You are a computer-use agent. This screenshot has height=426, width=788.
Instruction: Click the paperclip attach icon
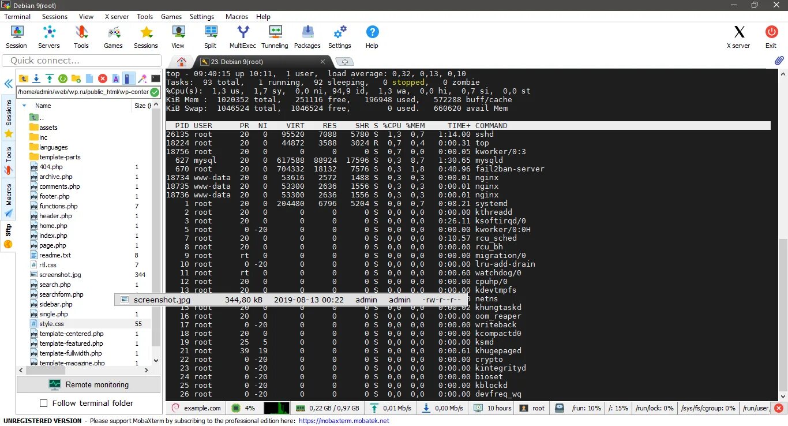click(779, 61)
